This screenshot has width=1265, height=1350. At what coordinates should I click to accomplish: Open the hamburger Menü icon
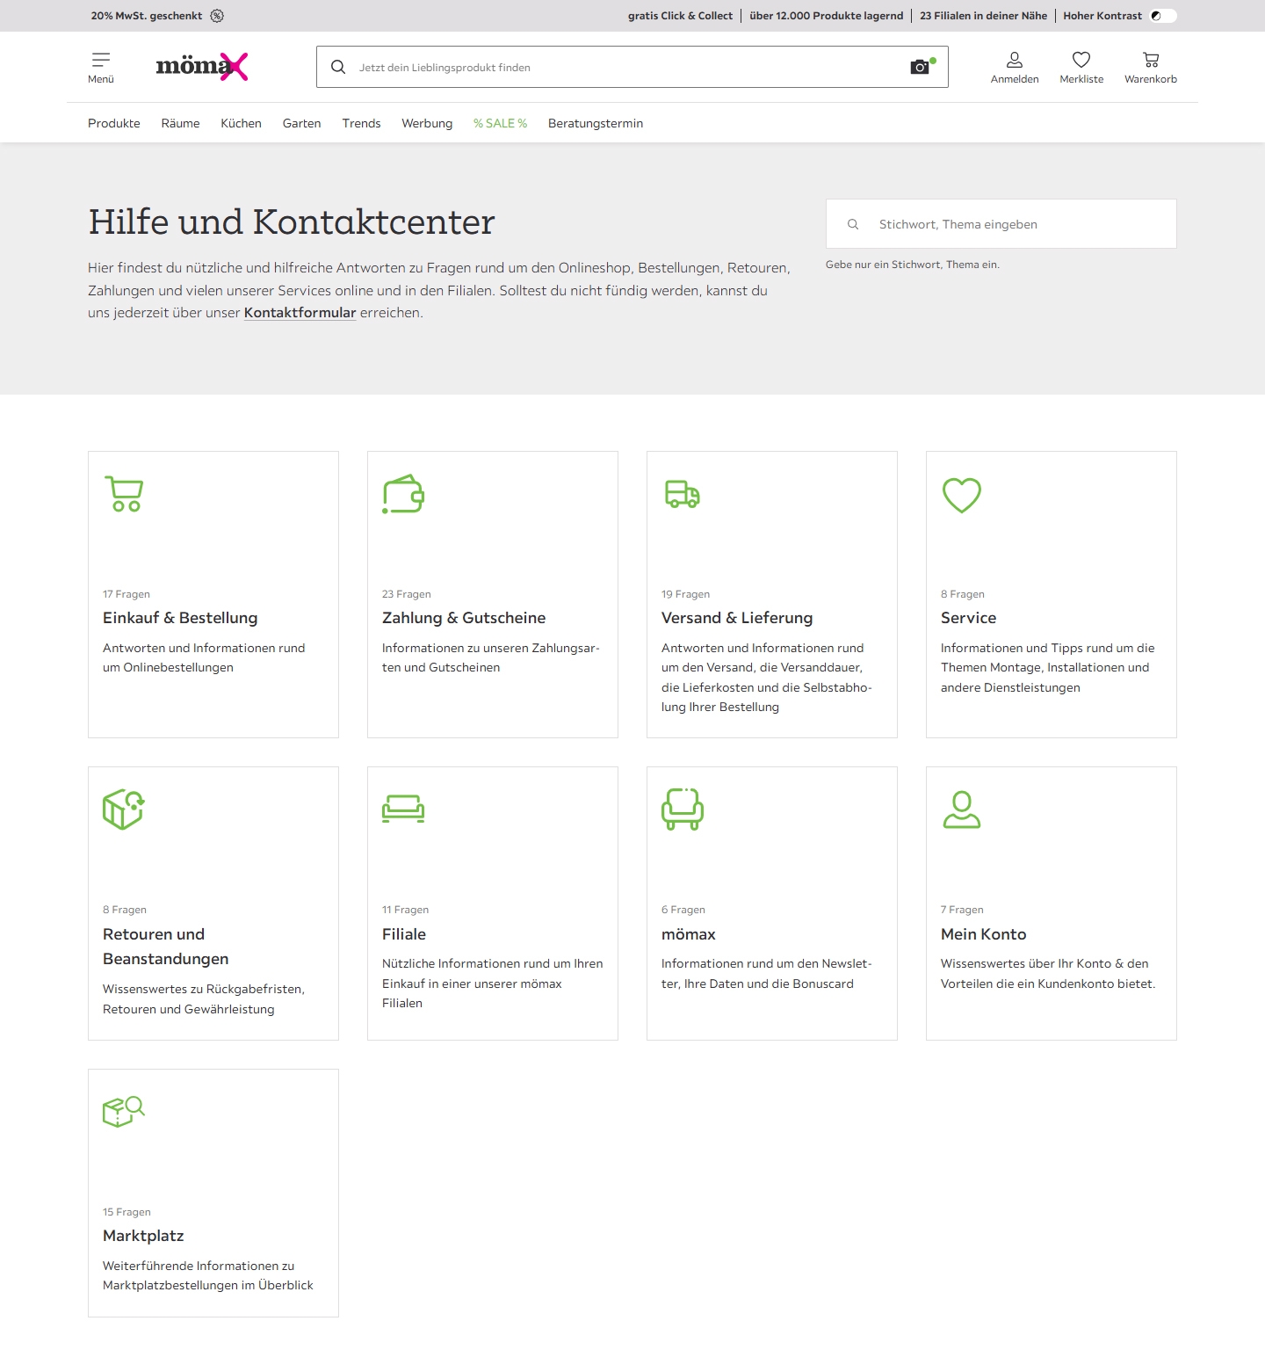point(101,60)
